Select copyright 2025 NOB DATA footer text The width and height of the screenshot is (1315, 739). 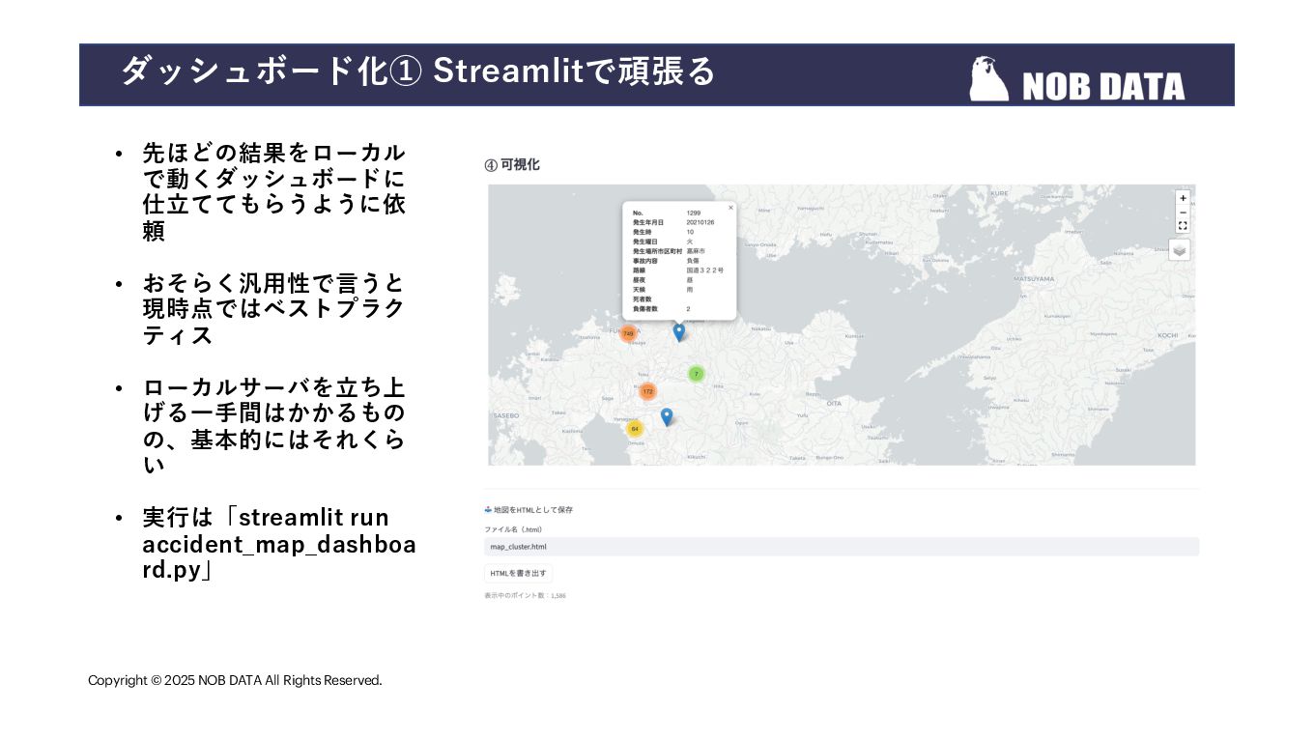[235, 680]
